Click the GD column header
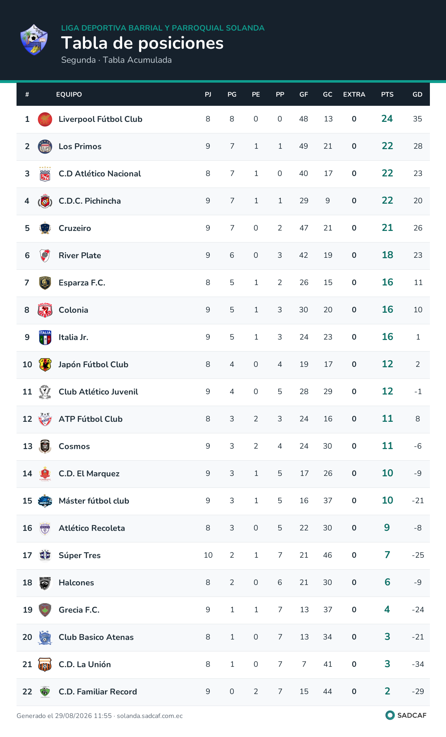 click(418, 95)
